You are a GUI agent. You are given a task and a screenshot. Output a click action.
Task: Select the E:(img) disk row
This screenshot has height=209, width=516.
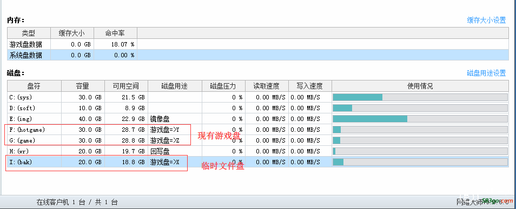(258, 119)
